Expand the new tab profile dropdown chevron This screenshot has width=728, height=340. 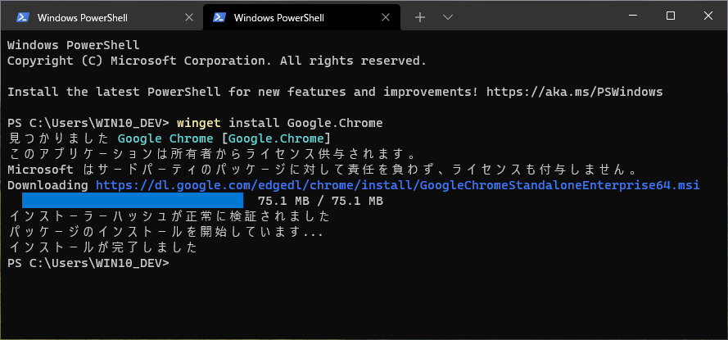[448, 17]
